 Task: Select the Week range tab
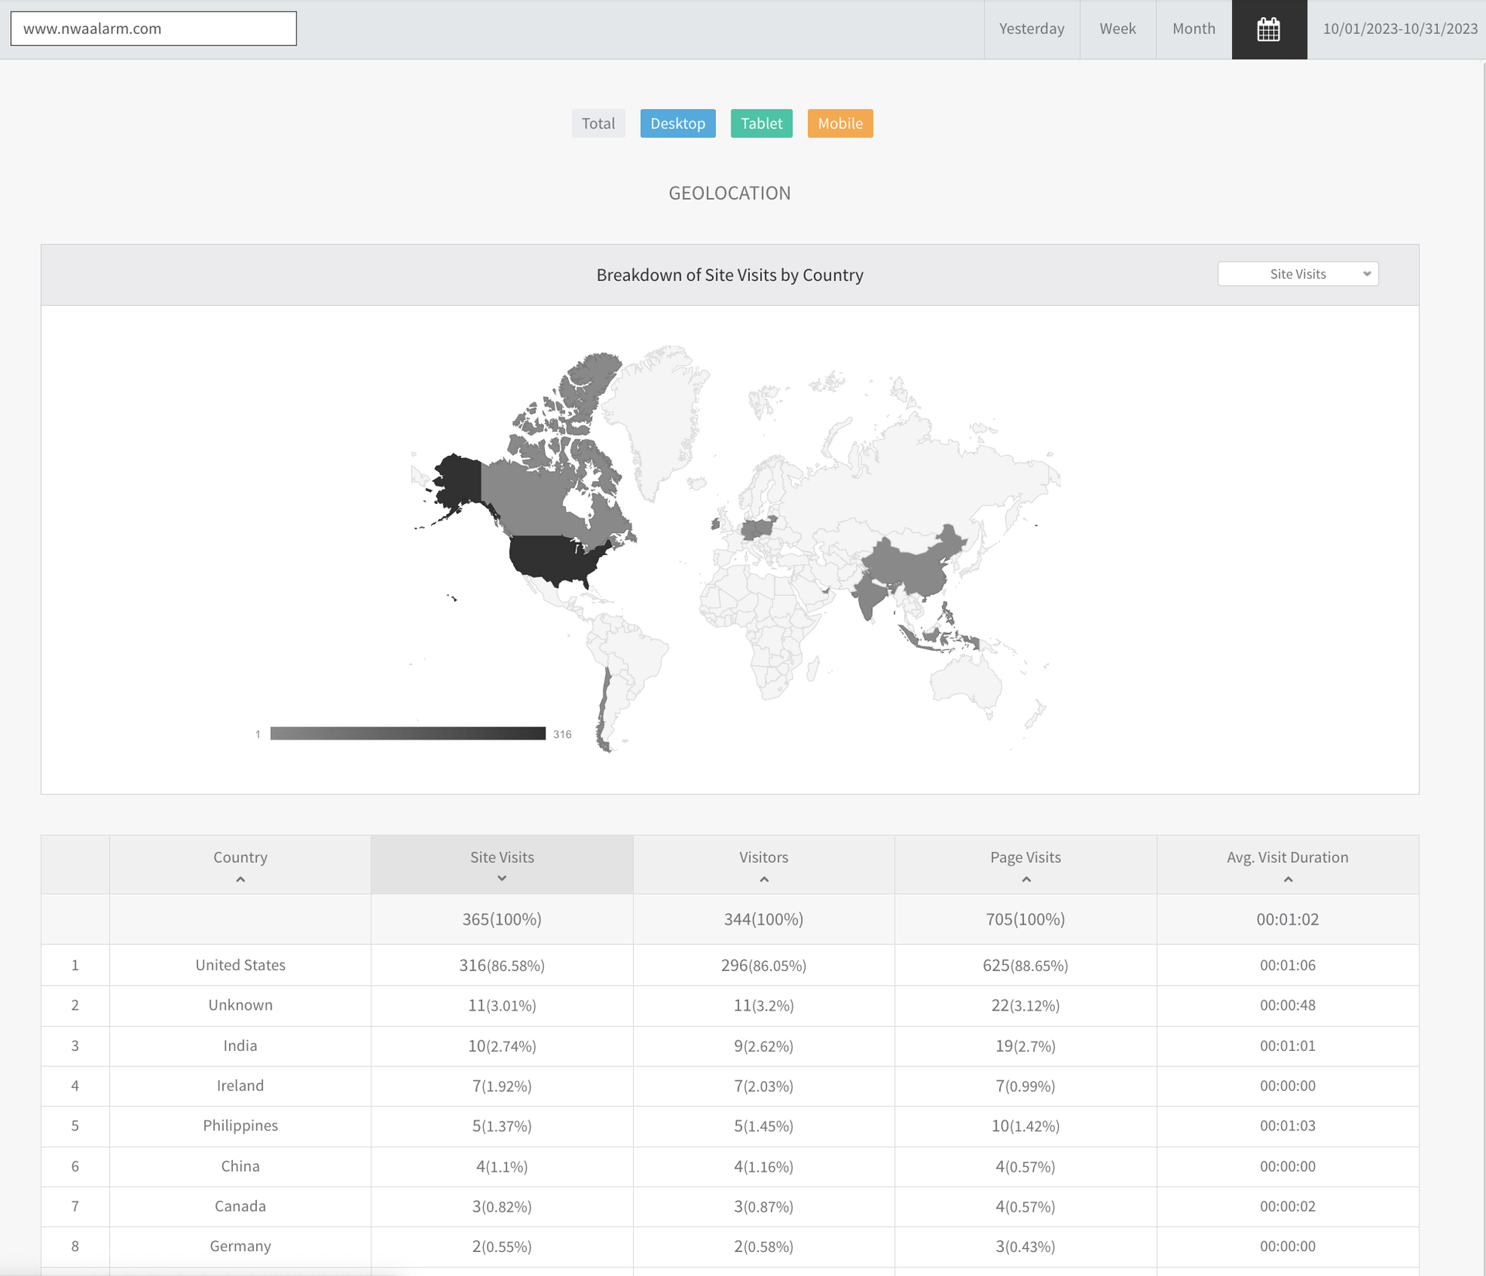coord(1117,29)
